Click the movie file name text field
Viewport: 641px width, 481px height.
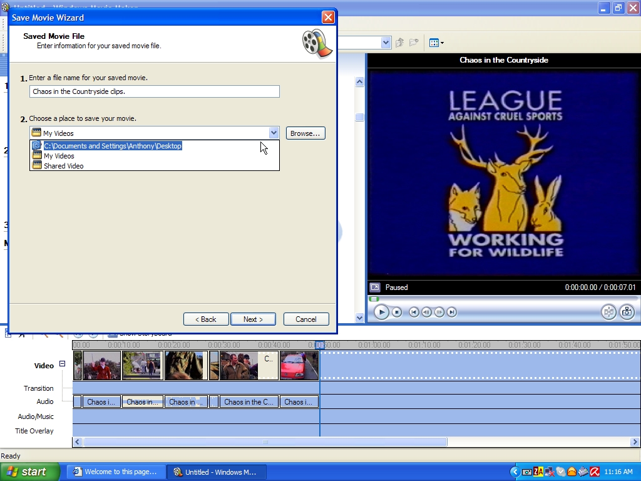pyautogui.click(x=154, y=91)
